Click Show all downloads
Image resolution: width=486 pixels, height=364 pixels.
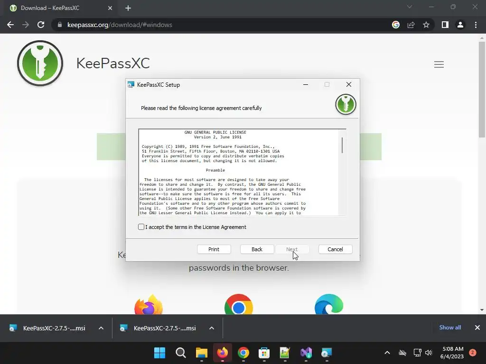pos(450,328)
